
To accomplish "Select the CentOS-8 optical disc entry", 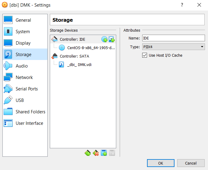I will tap(91, 48).
